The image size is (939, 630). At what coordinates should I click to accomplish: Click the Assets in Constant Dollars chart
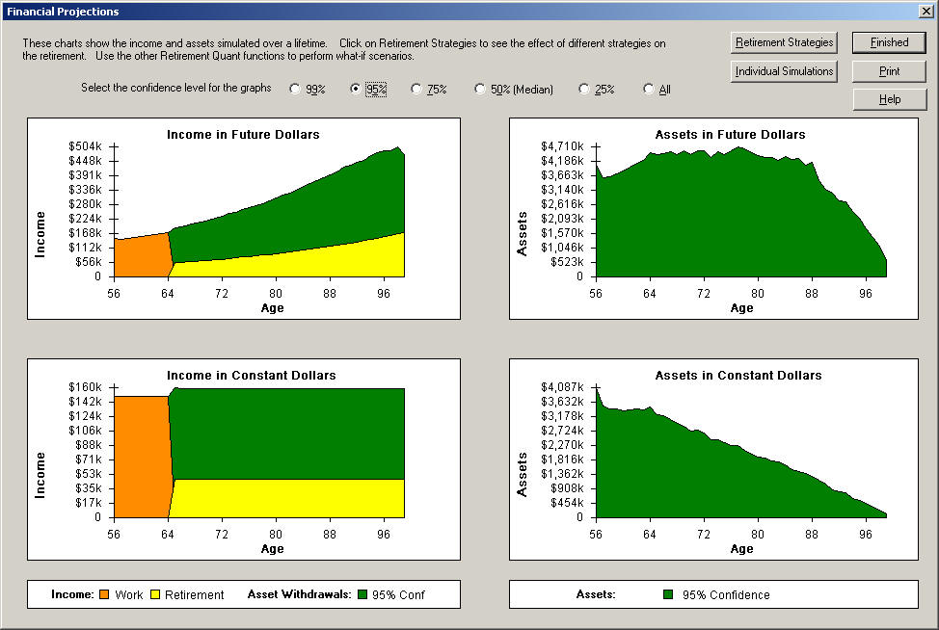[713, 459]
